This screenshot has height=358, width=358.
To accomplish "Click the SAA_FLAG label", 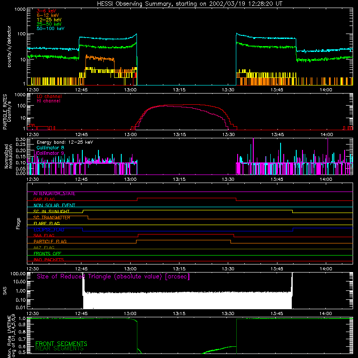I will pos(44,236).
